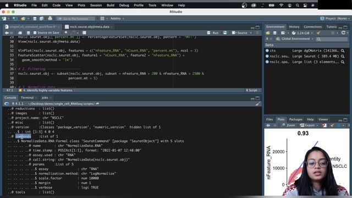Click the Go to file/function field
The height and width of the screenshot is (198, 352).
coord(76,19)
